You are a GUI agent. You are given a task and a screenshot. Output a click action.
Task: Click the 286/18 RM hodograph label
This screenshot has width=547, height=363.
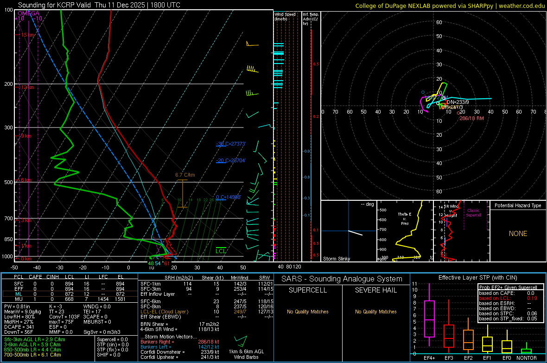471,118
